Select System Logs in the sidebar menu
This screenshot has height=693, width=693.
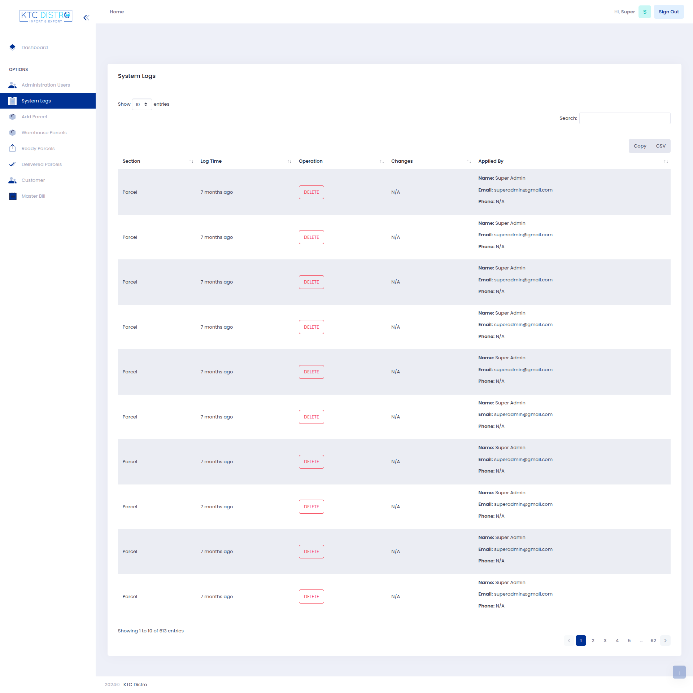pyautogui.click(x=36, y=101)
